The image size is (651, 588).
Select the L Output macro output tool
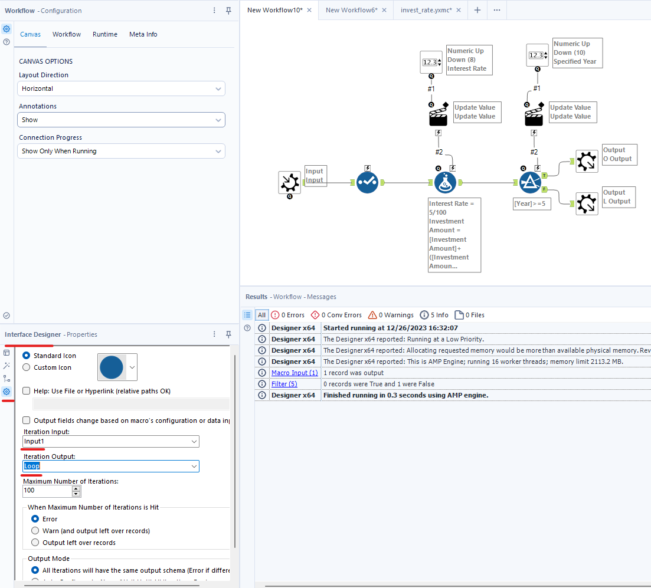587,204
